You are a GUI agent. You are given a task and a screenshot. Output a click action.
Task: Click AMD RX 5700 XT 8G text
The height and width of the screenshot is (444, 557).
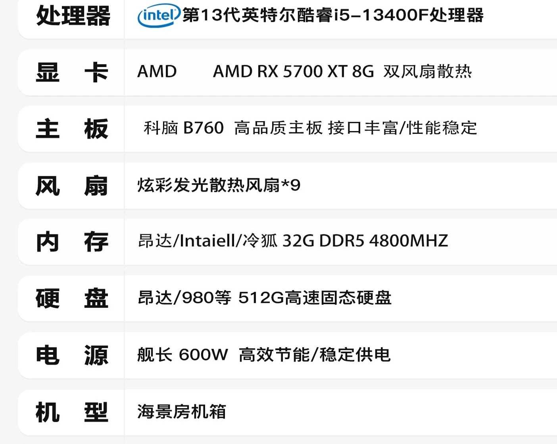tap(294, 72)
